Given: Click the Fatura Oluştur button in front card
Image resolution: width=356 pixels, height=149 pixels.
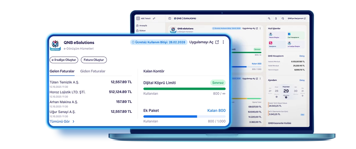Looking at the screenshot, I should point(94,60).
